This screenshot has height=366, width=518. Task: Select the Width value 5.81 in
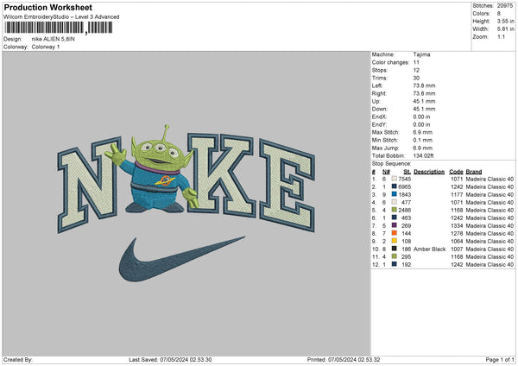pyautogui.click(x=505, y=29)
